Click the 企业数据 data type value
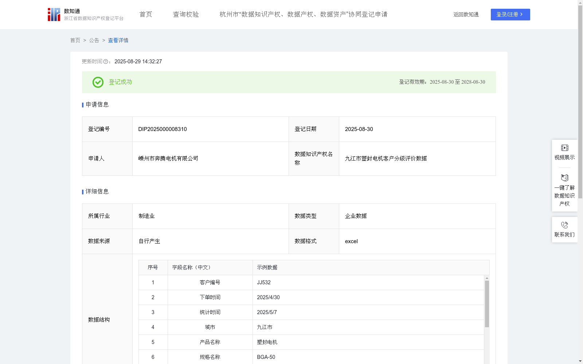583x364 pixels. (356, 216)
